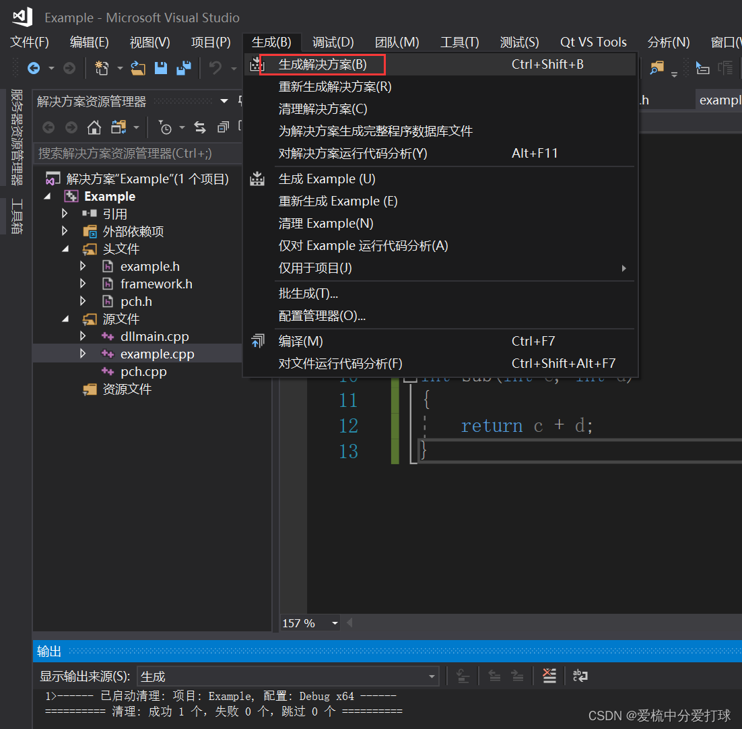Image resolution: width=742 pixels, height=729 pixels.
Task: Open the 调试(D) menu
Action: click(x=333, y=42)
